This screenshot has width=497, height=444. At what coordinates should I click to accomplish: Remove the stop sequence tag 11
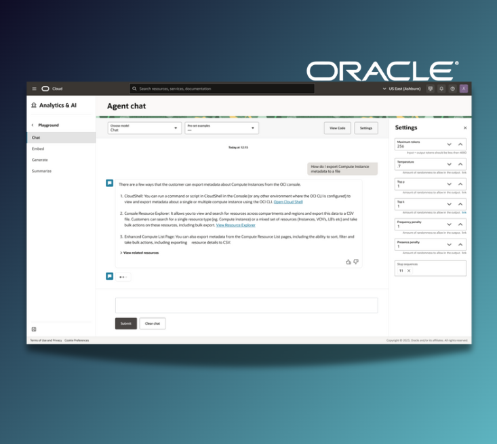pyautogui.click(x=409, y=270)
